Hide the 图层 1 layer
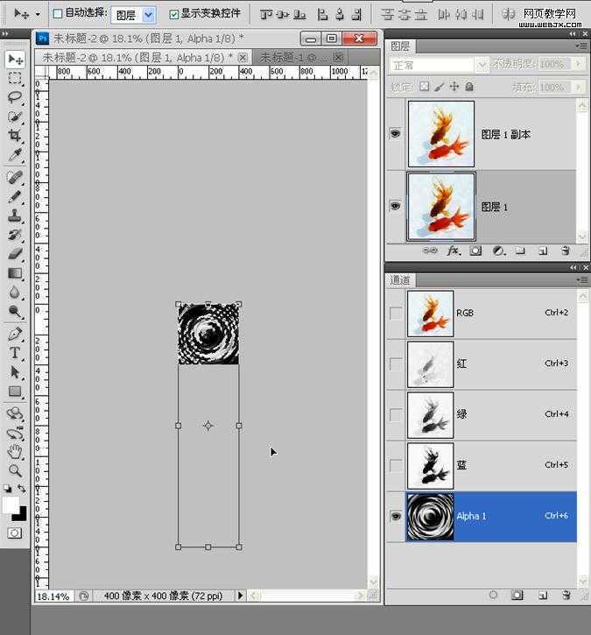Screen dimensions: 591x635 pos(395,206)
